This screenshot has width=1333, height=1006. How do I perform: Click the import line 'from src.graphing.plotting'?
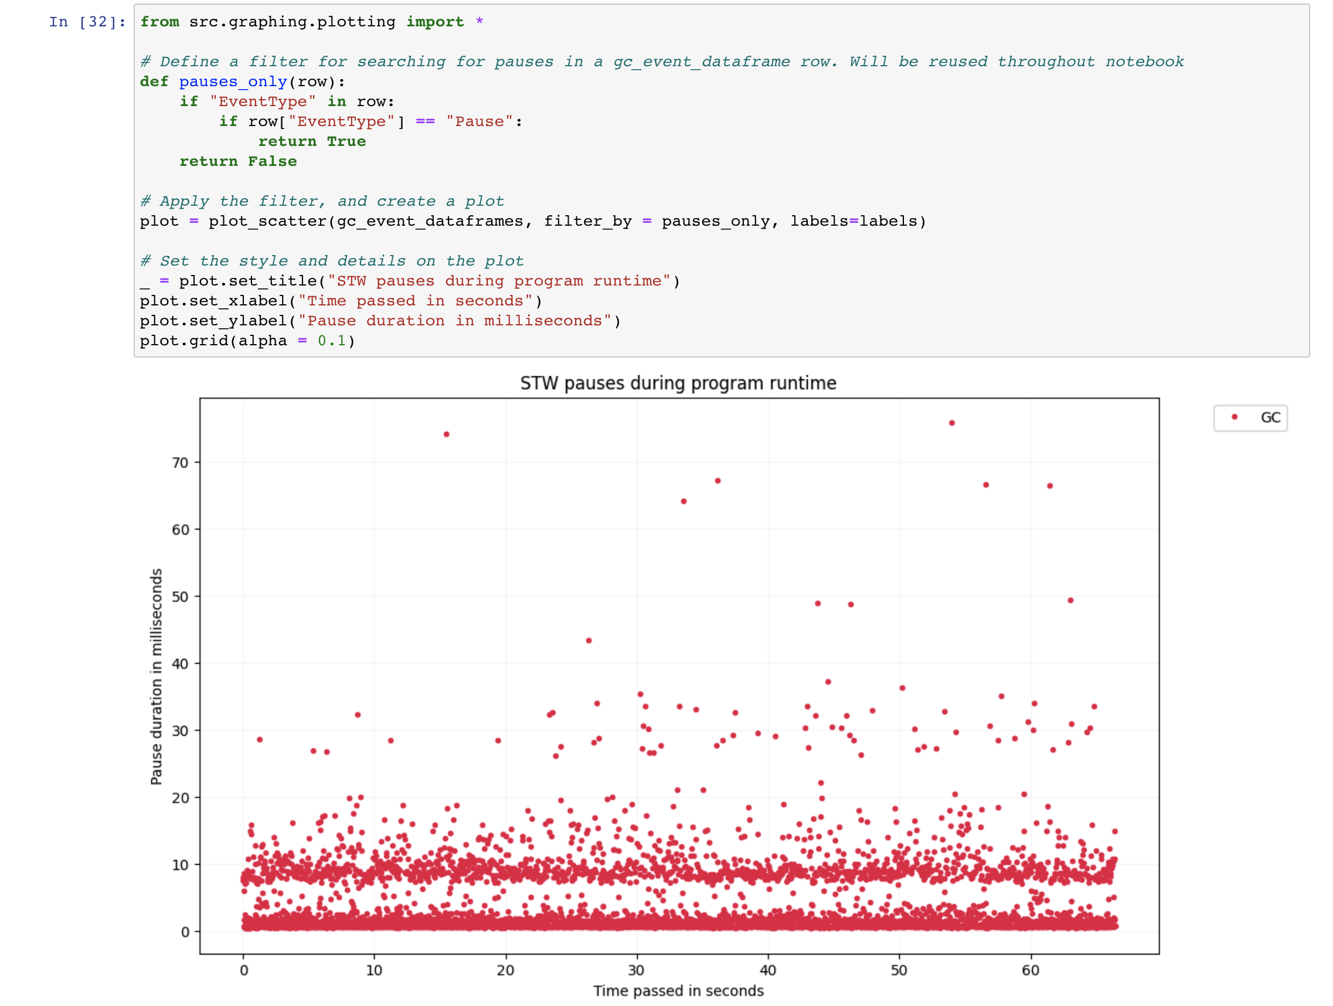tap(311, 22)
